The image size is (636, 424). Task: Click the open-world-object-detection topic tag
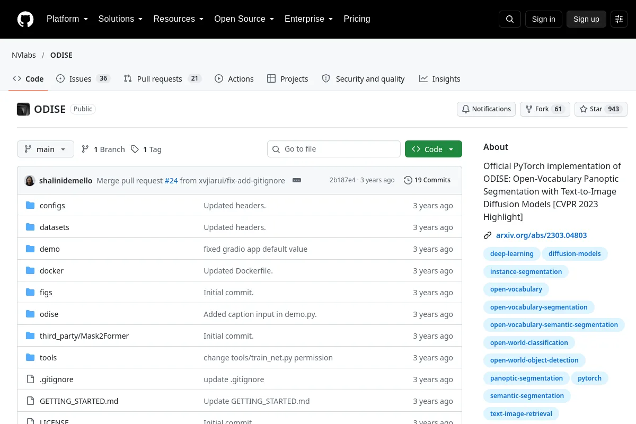coord(534,360)
